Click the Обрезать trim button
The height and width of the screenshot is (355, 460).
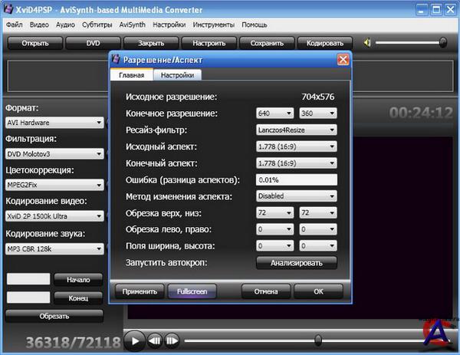[x=54, y=315]
